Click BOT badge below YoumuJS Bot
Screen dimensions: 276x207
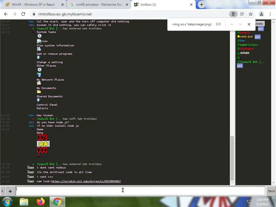click(240, 66)
